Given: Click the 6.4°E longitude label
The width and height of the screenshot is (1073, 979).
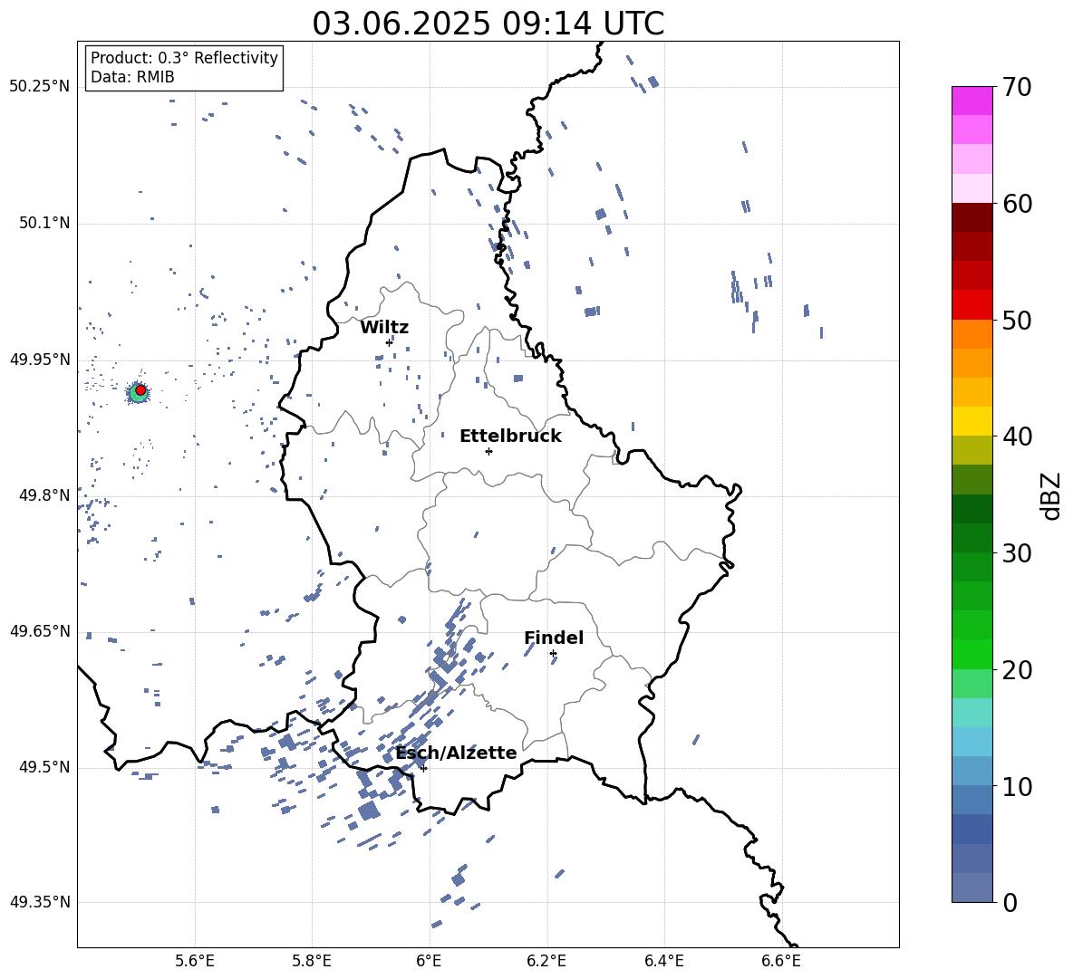Looking at the screenshot, I should pyautogui.click(x=663, y=961).
